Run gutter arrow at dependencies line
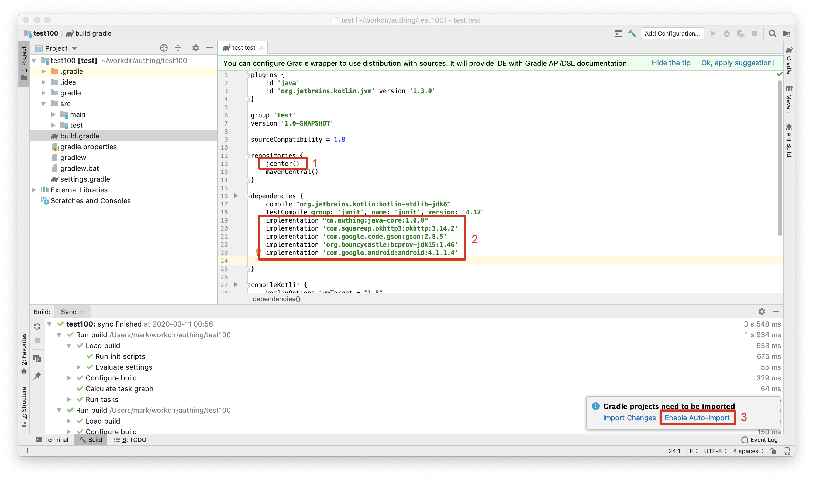This screenshot has width=813, height=479. point(236,196)
